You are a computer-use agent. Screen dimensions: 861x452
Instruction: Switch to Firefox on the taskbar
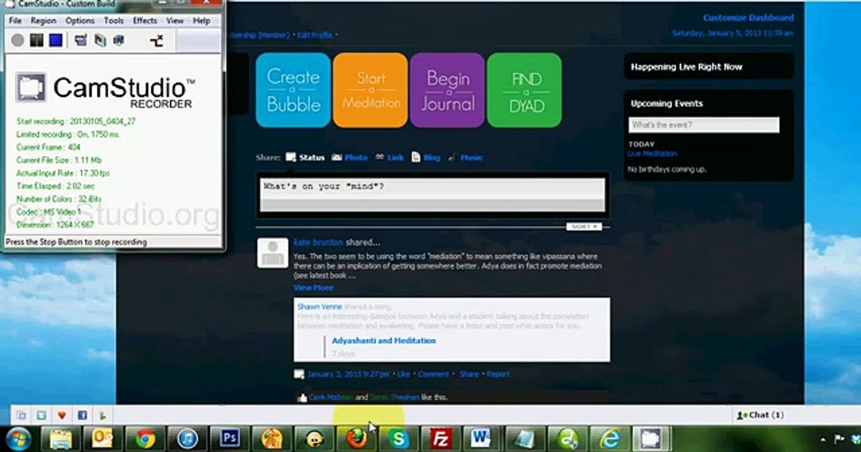coord(356,439)
